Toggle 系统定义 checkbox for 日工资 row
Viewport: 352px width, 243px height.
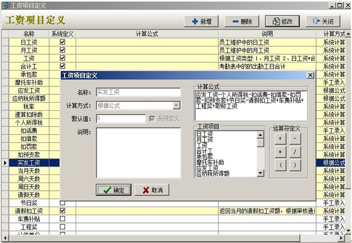pyautogui.click(x=62, y=42)
